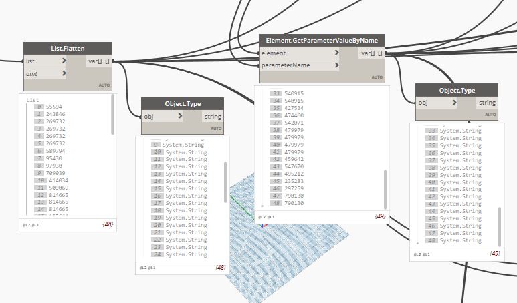517x303 pixels.
Task: Collapse the List tree in List.Flatten preview
Action: click(33, 100)
